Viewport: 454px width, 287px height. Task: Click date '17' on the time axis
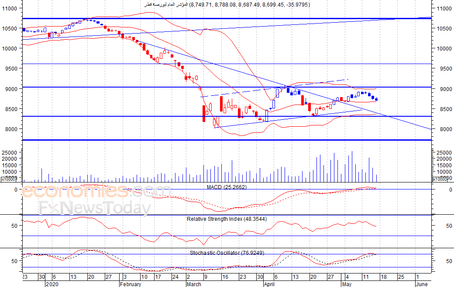pos(158,277)
